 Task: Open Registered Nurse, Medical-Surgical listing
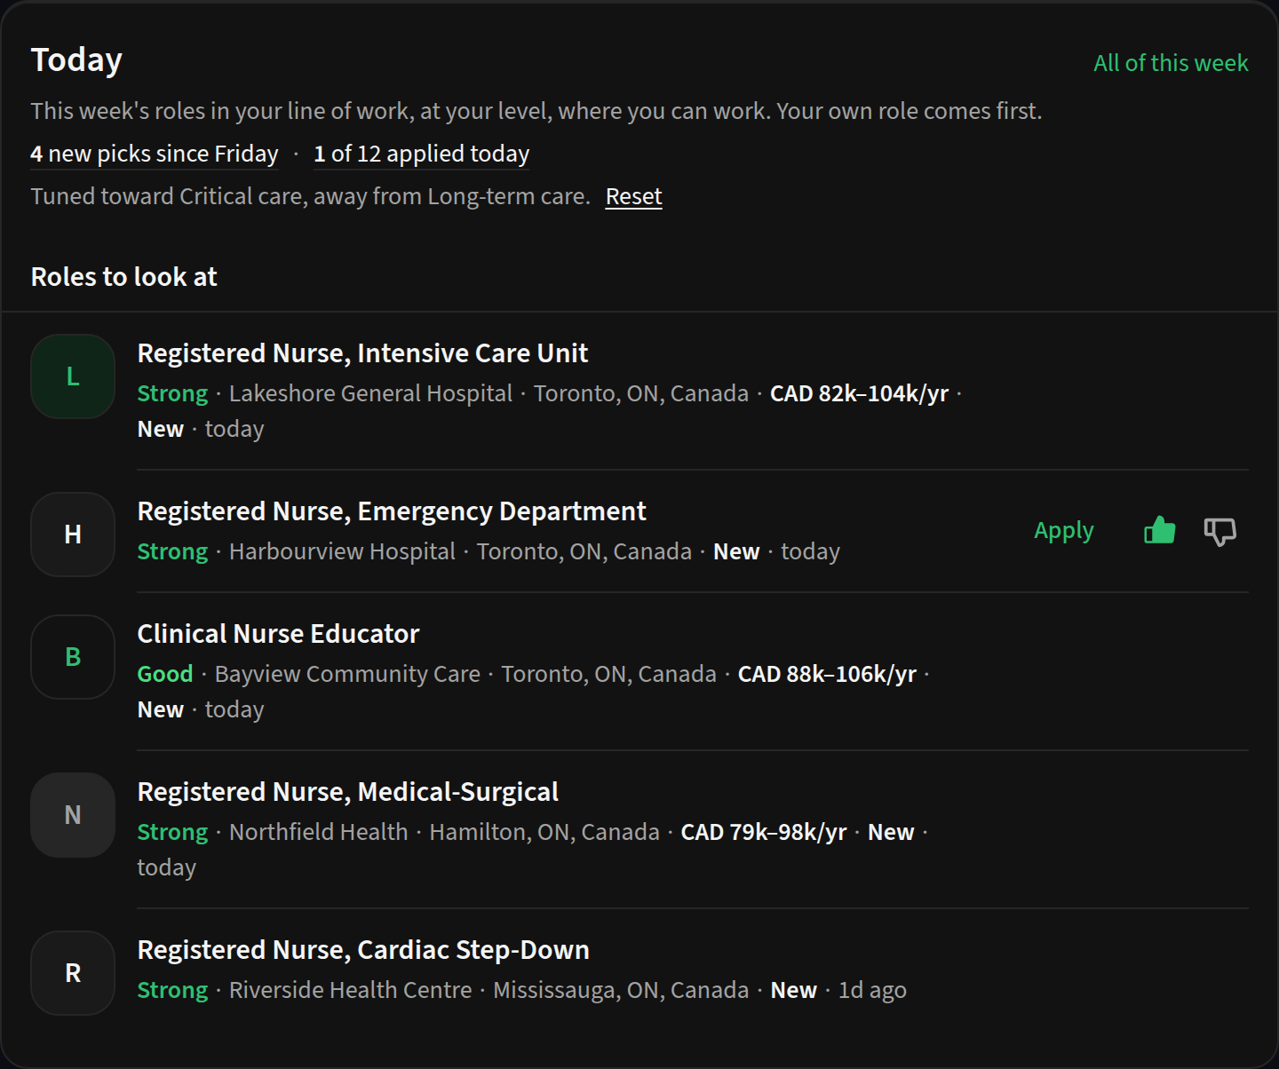click(x=348, y=792)
